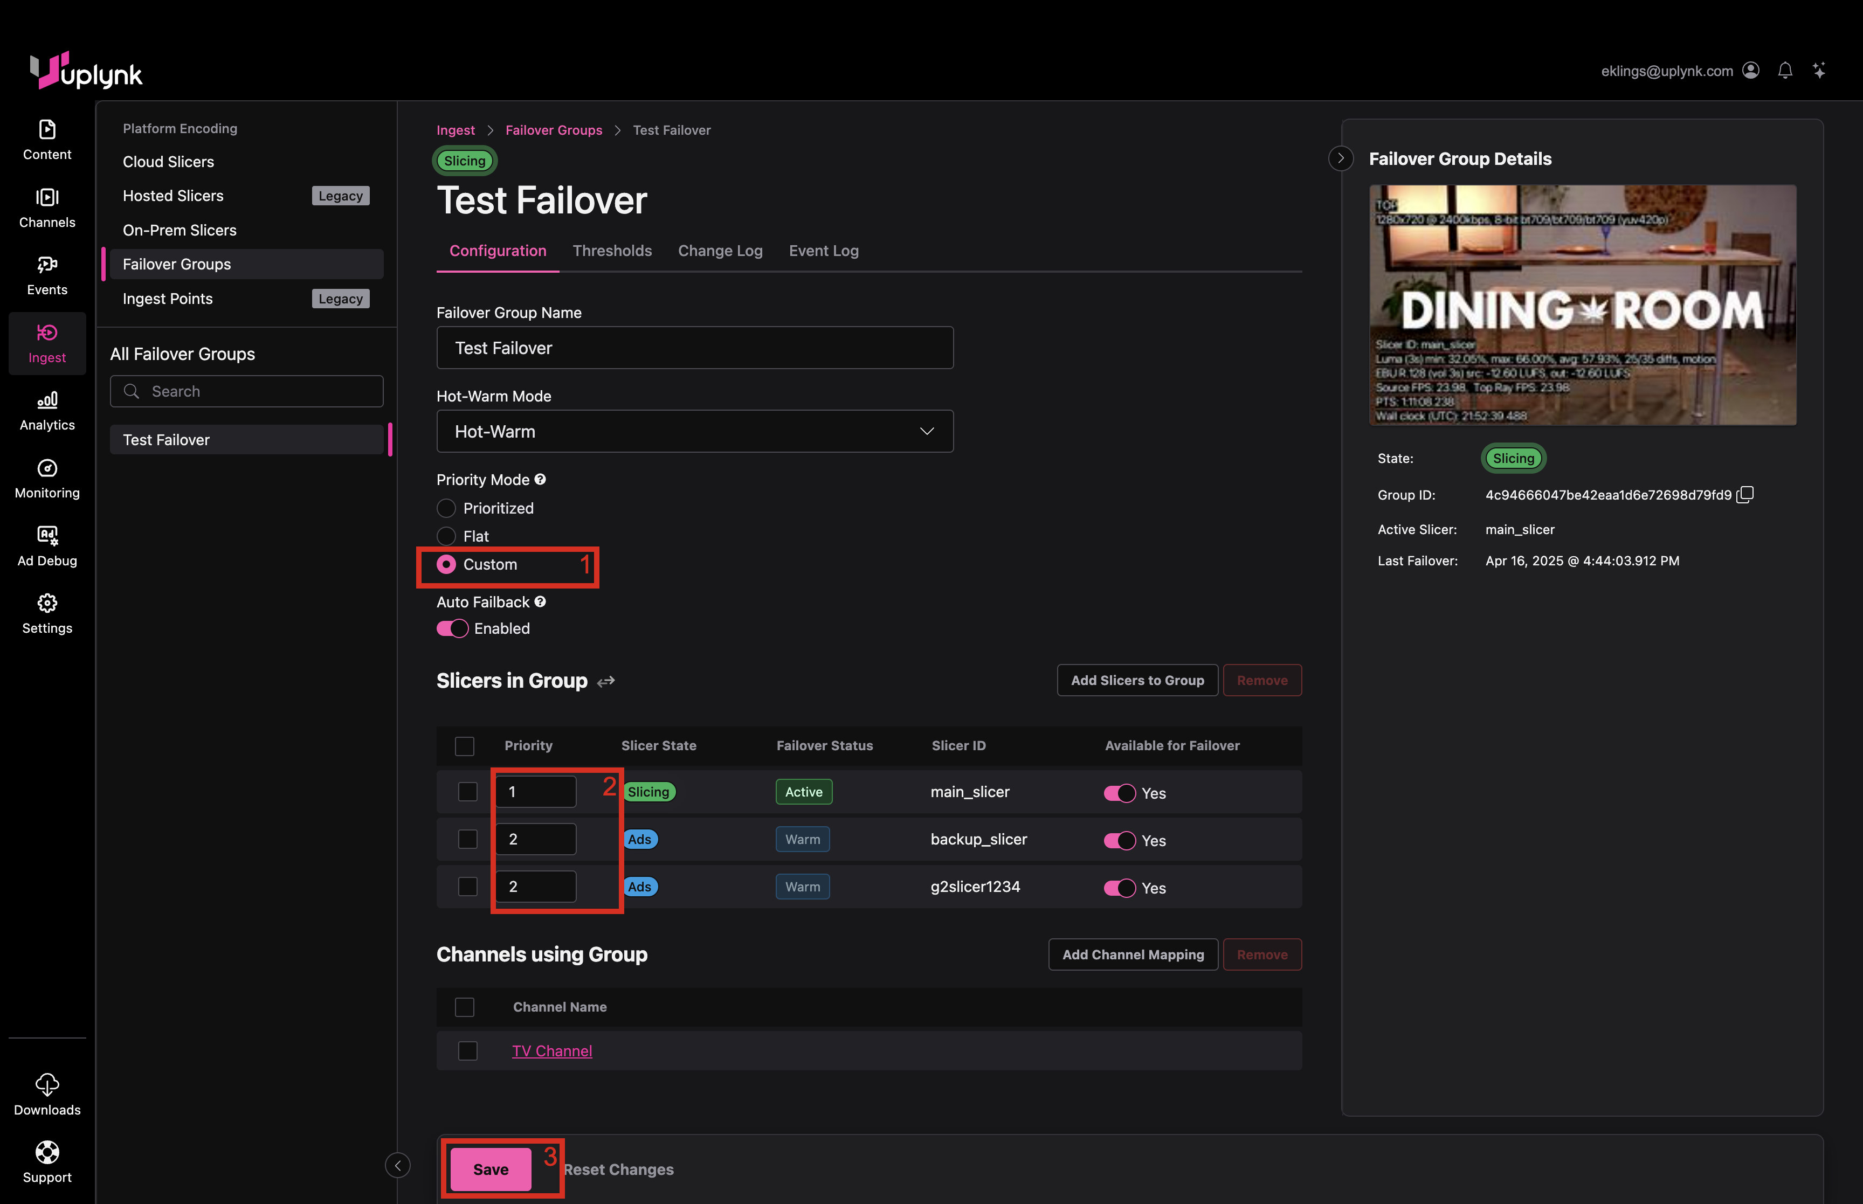Screen dimensions: 1863x1204
Task: Select the Prioritized priority mode
Action: [446, 508]
